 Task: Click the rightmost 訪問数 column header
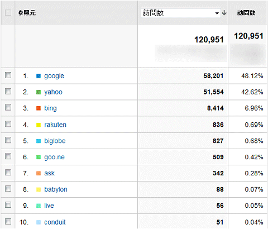tap(246, 13)
